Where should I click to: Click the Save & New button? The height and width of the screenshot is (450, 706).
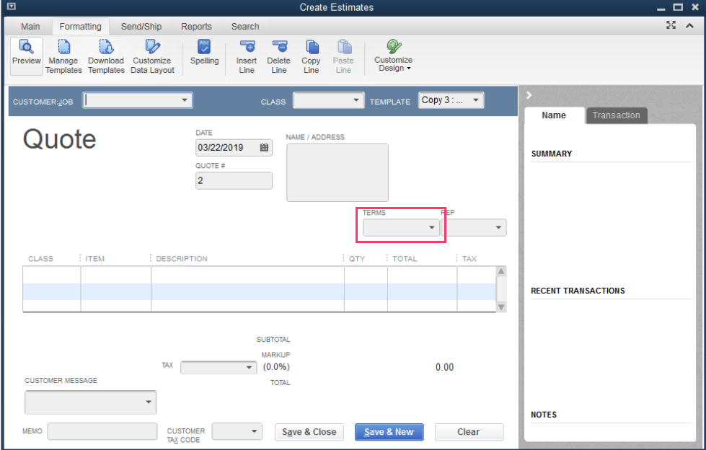tap(389, 432)
